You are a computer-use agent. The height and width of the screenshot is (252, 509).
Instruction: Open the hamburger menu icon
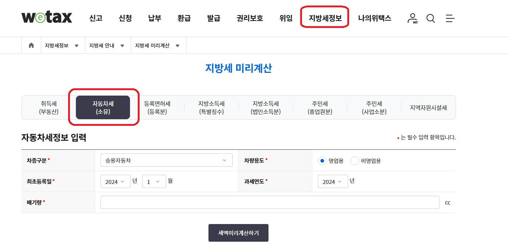450,18
